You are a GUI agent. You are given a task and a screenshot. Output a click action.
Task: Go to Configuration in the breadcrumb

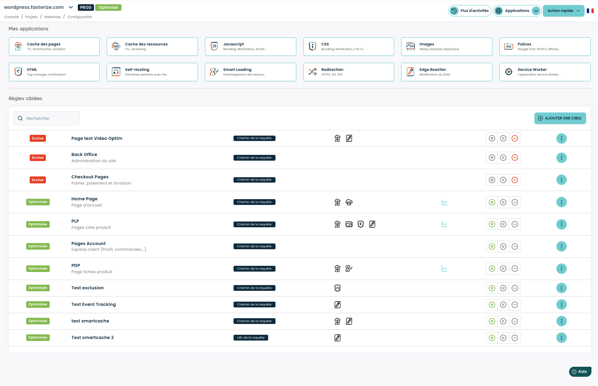(x=80, y=17)
